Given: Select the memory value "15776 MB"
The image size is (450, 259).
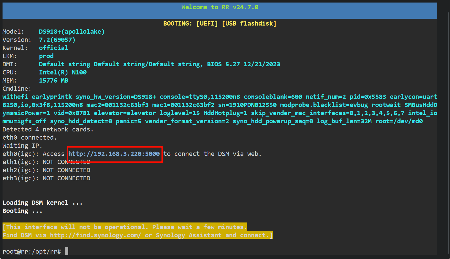Looking at the screenshot, I should click(53, 81).
